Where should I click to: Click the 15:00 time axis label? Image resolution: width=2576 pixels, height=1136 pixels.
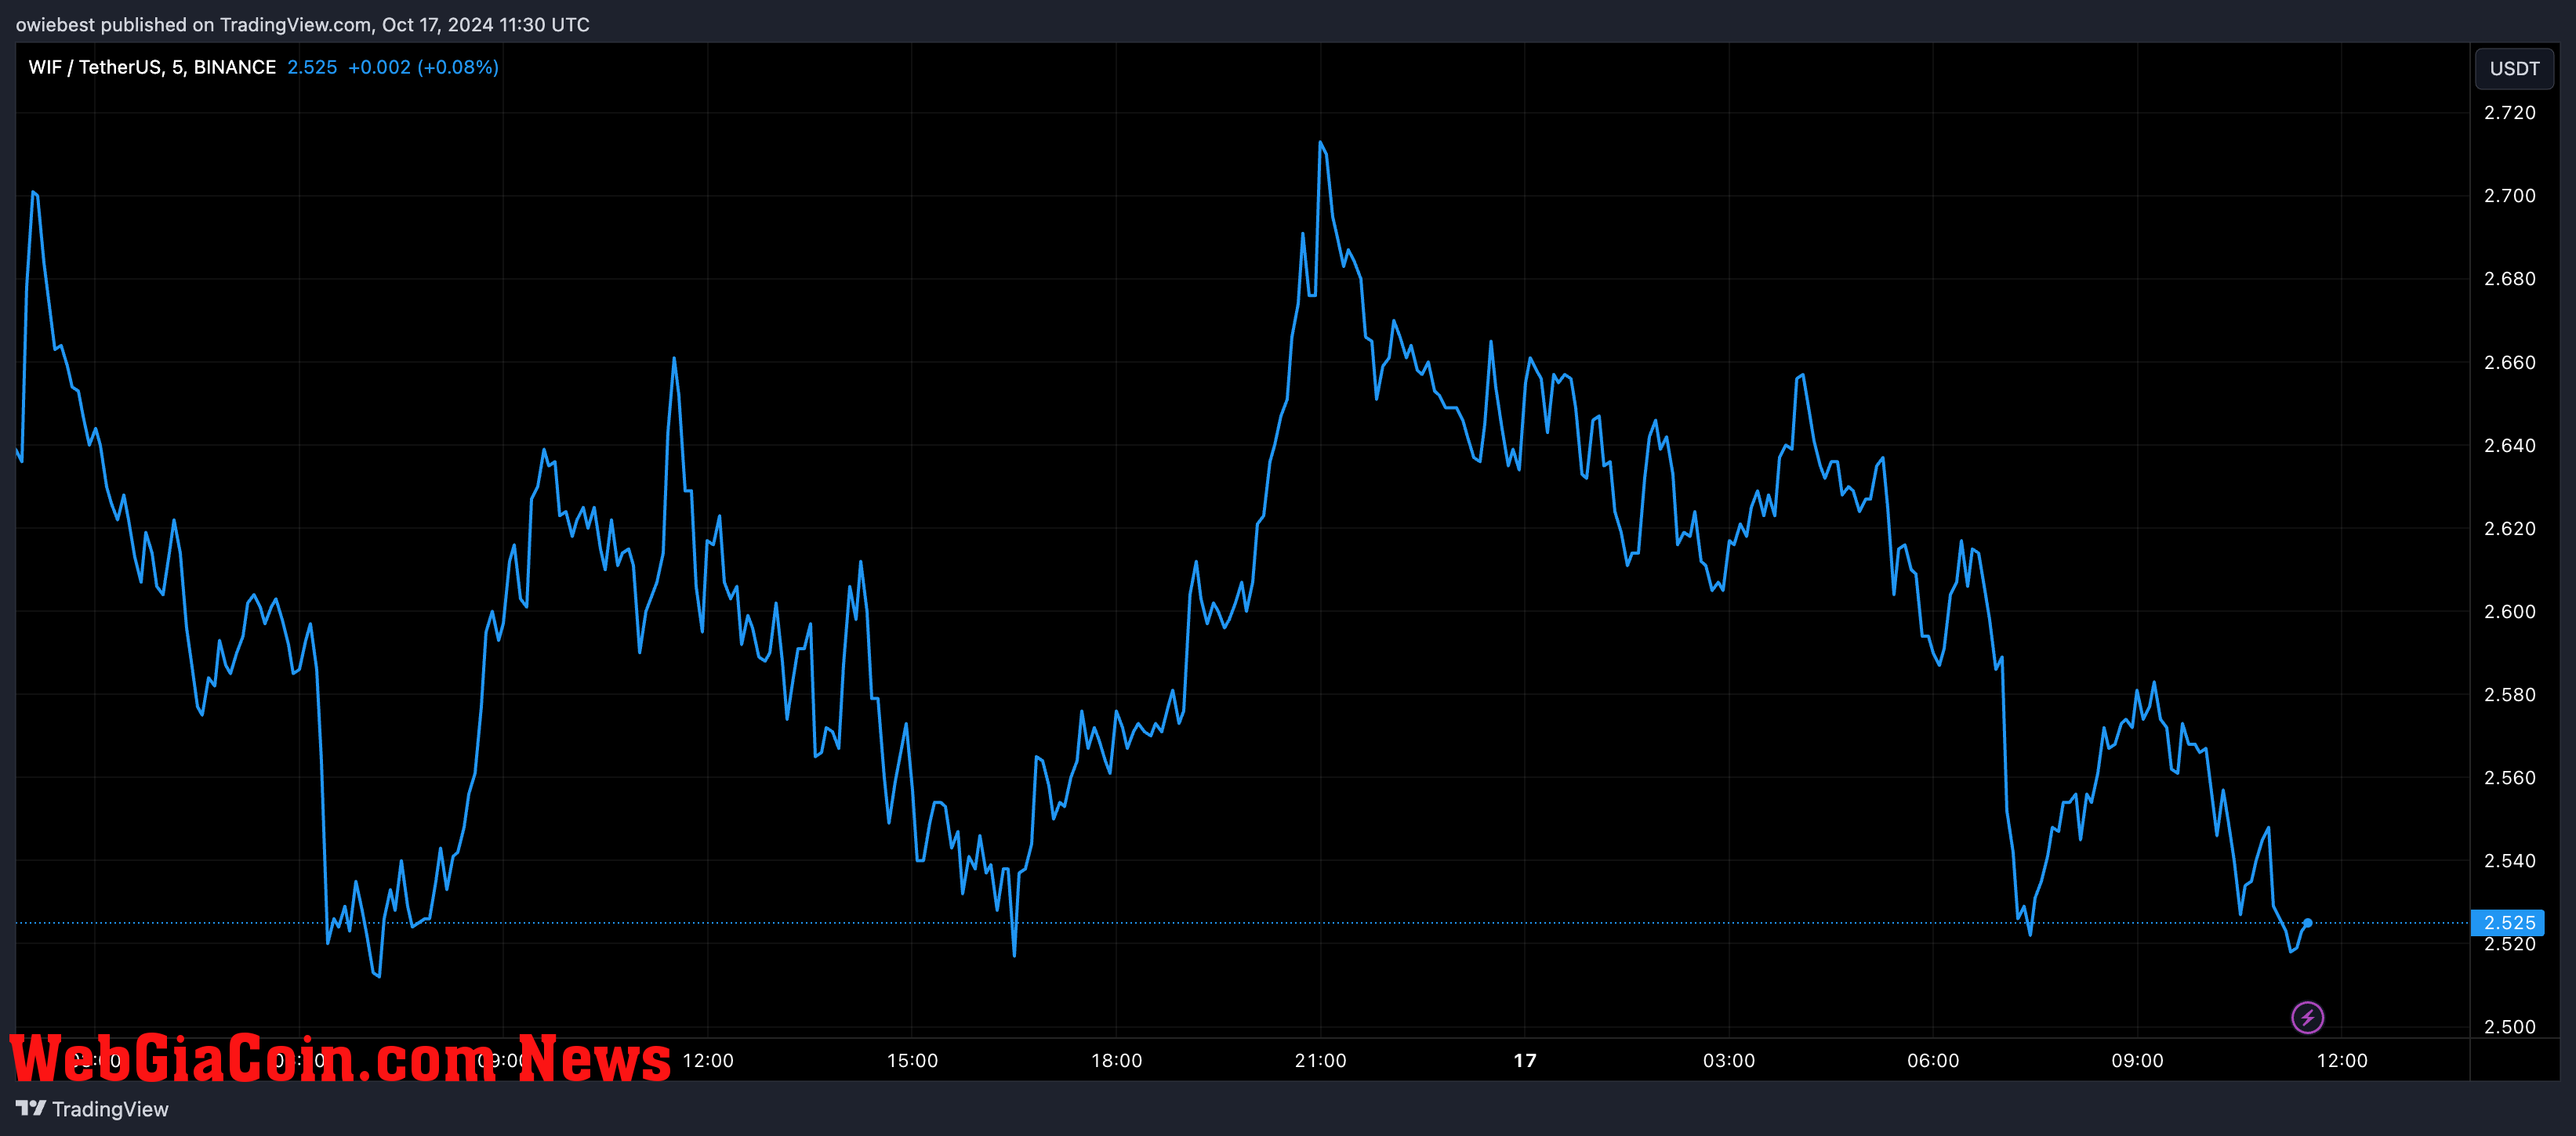click(x=912, y=1060)
